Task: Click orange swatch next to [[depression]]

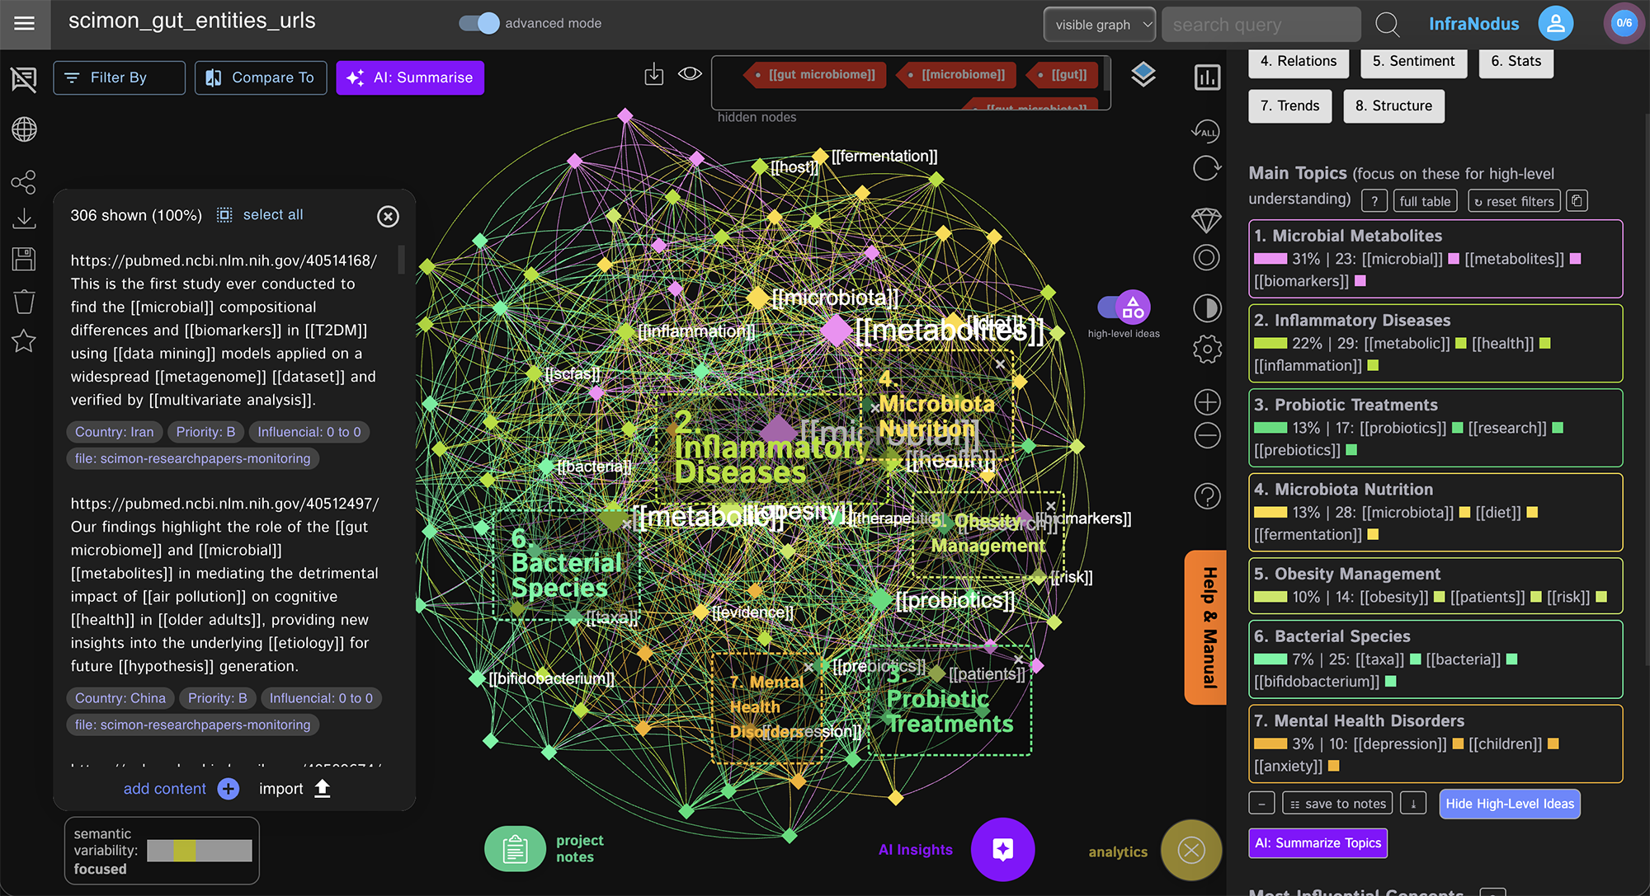Action: 1458,744
